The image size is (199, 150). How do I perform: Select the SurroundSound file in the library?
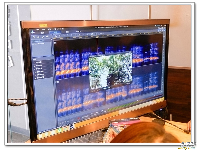tap(39, 41)
